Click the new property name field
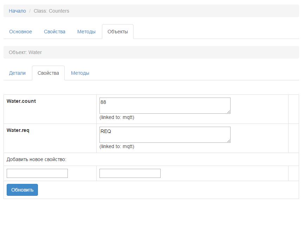Screen dimensions: 304x233 click(x=37, y=173)
